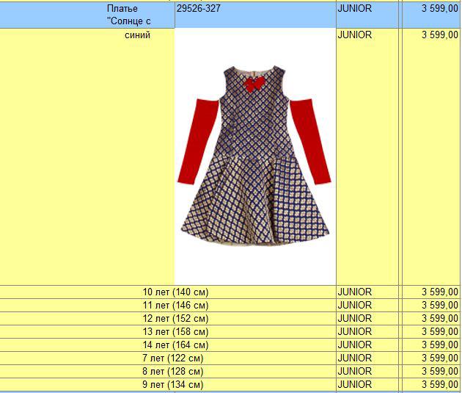Click the price cell for 9 лет row

(439, 384)
